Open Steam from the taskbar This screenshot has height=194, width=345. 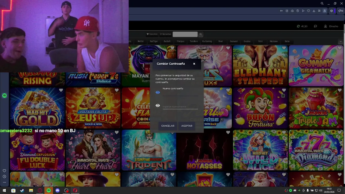pos(22,190)
